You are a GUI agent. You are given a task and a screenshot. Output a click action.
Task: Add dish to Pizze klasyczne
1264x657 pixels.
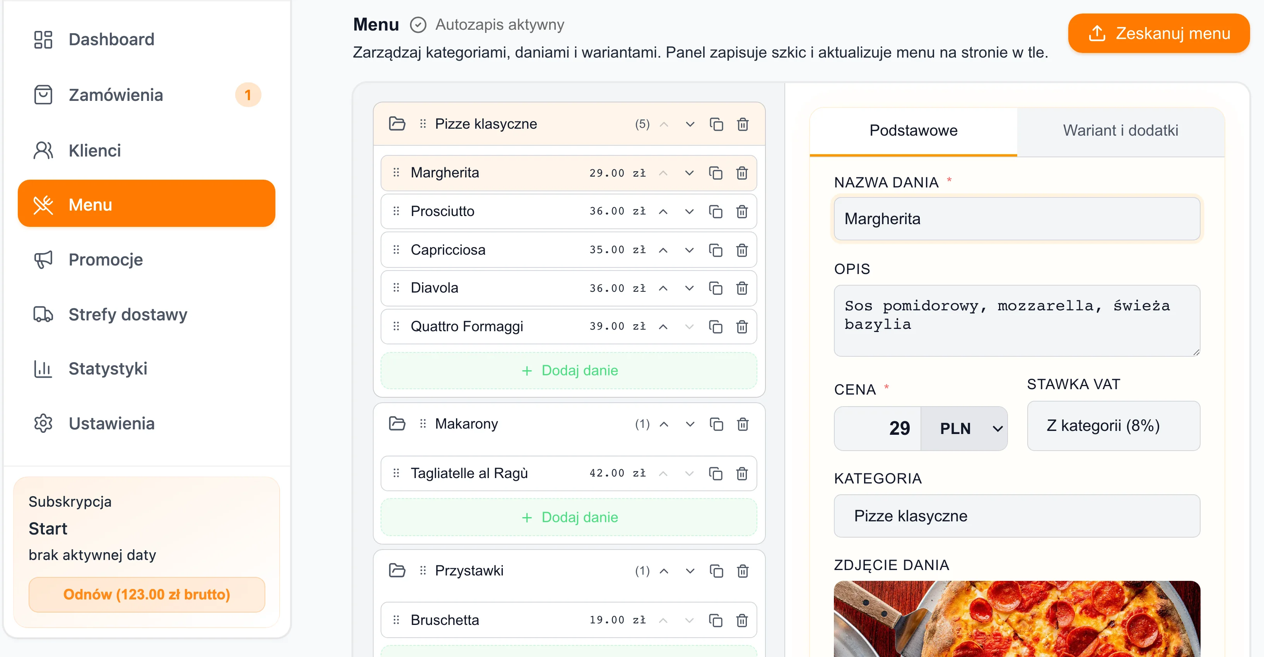(569, 371)
